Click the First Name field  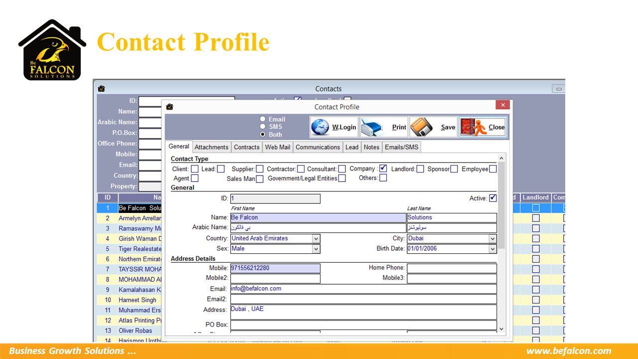tap(318, 217)
